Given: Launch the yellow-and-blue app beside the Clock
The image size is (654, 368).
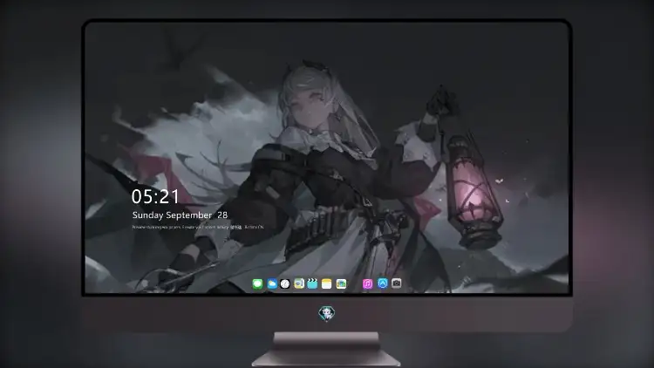Looking at the screenshot, I should point(299,283).
